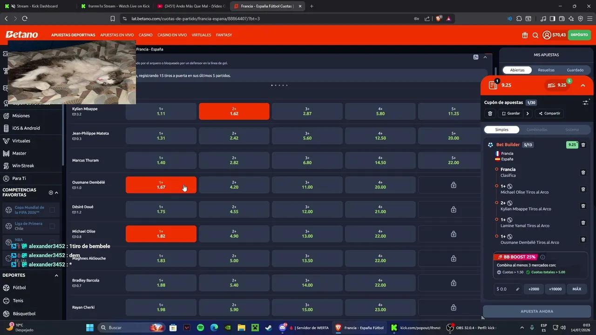Open bet slip settings sliders icon
This screenshot has width=596, height=335.
point(586,102)
